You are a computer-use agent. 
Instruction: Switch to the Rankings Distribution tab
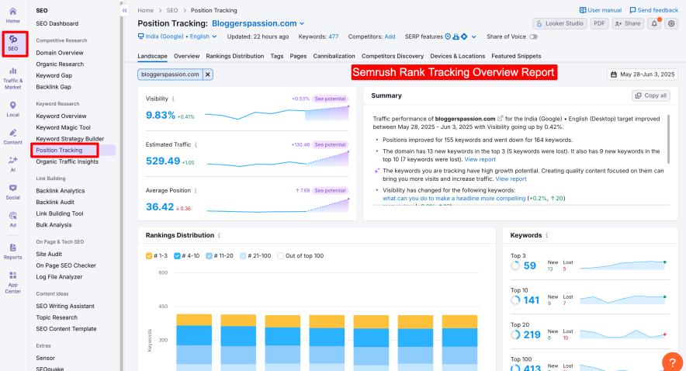tap(235, 56)
